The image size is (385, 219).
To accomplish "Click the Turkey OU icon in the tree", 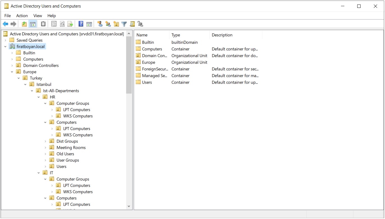I will 25,78.
